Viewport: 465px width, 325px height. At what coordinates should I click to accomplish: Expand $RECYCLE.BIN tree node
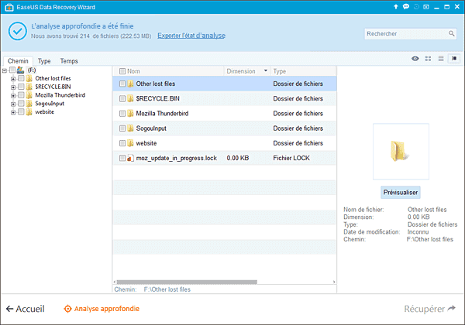(13, 87)
